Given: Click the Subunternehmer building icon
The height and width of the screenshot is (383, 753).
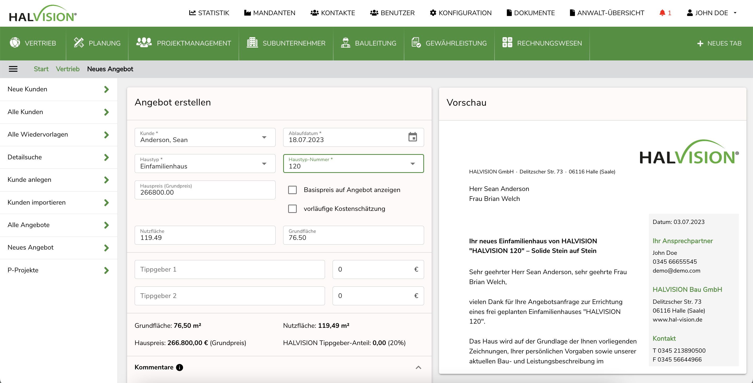Looking at the screenshot, I should tap(252, 43).
